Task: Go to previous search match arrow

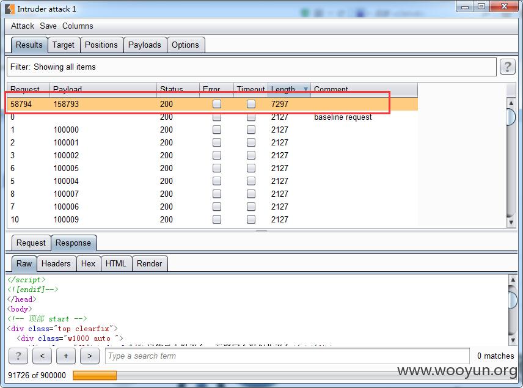Action: [x=42, y=356]
